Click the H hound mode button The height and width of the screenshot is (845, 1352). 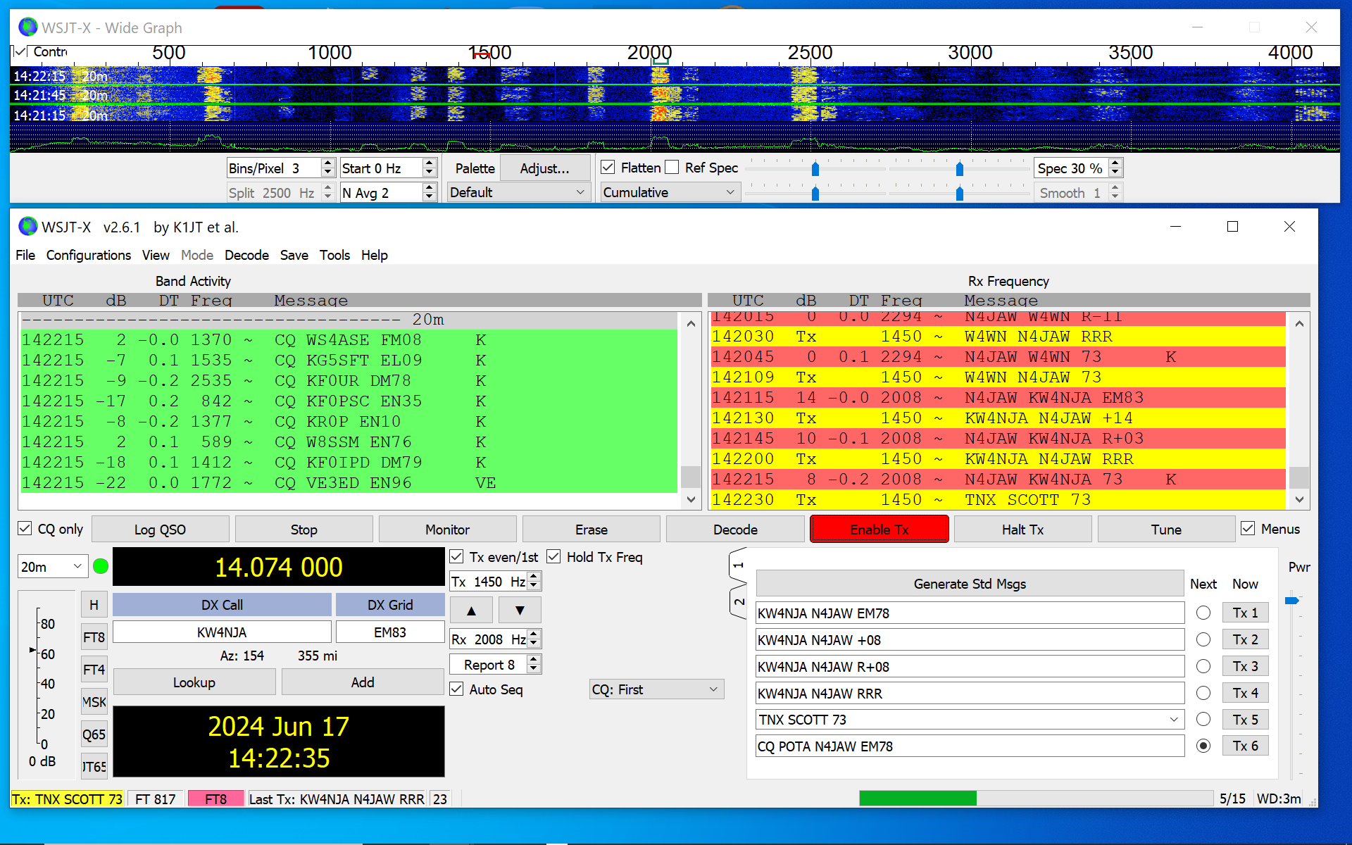(94, 605)
